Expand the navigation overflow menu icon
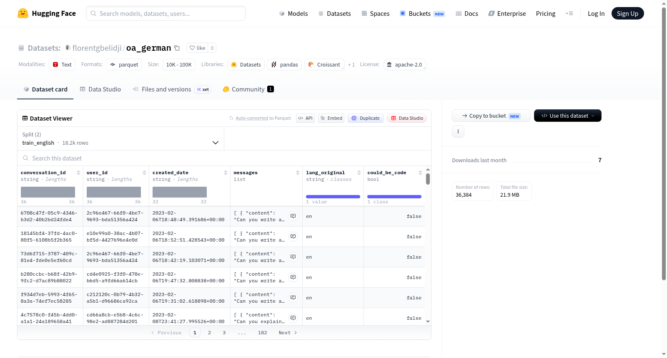This screenshot has height=358, width=667. tap(569, 13)
